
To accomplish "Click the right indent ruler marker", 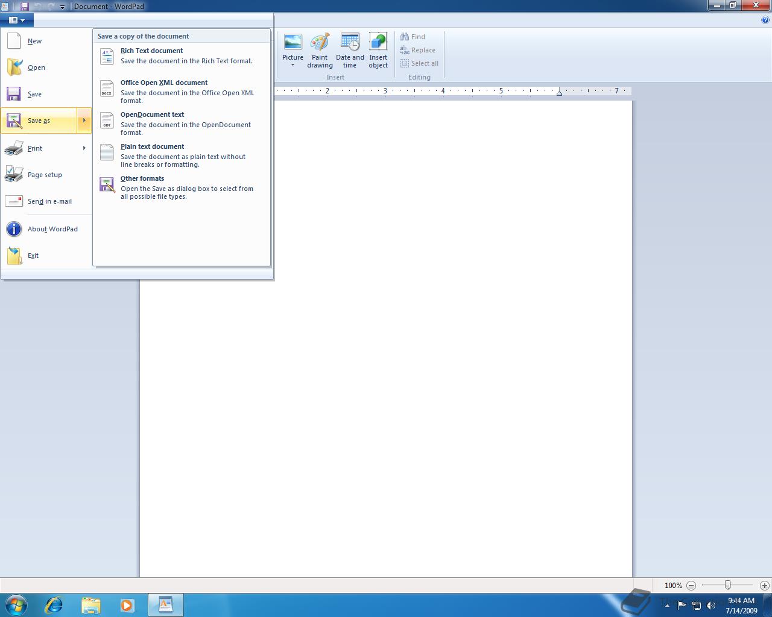I will tap(559, 93).
